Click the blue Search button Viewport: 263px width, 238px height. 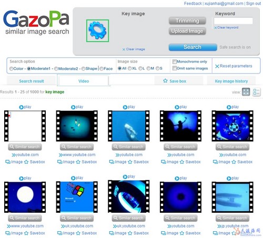pyautogui.click(x=193, y=47)
